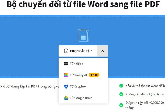Image resolution: width=165 pixels, height=110 pixels.
Task: Collapse the file source dropdown chevron
Action: 102,51
